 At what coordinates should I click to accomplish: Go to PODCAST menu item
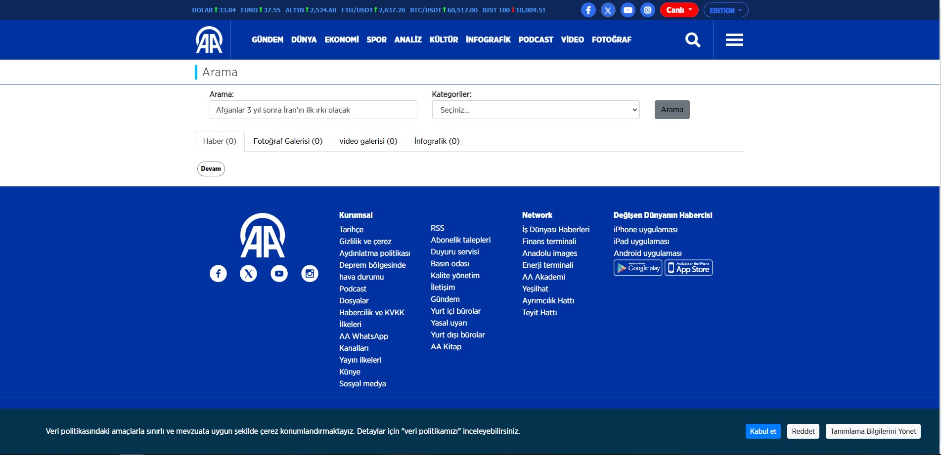(x=536, y=40)
